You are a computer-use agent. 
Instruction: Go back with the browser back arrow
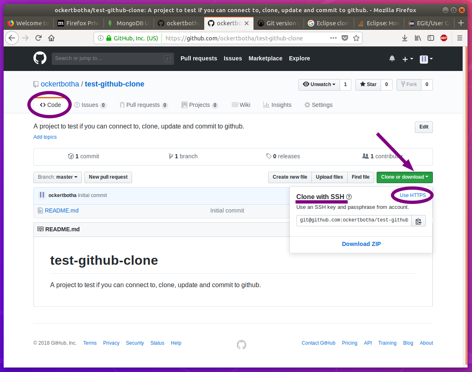click(12, 38)
